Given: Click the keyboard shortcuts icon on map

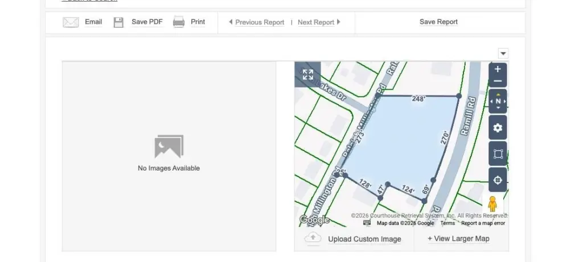Looking at the screenshot, I should [x=367, y=223].
